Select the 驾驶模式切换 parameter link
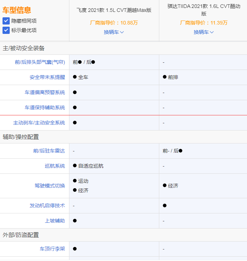The image size is (247, 261). pos(50,186)
